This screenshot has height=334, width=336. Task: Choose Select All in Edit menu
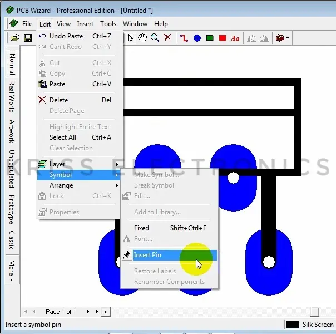(x=78, y=137)
